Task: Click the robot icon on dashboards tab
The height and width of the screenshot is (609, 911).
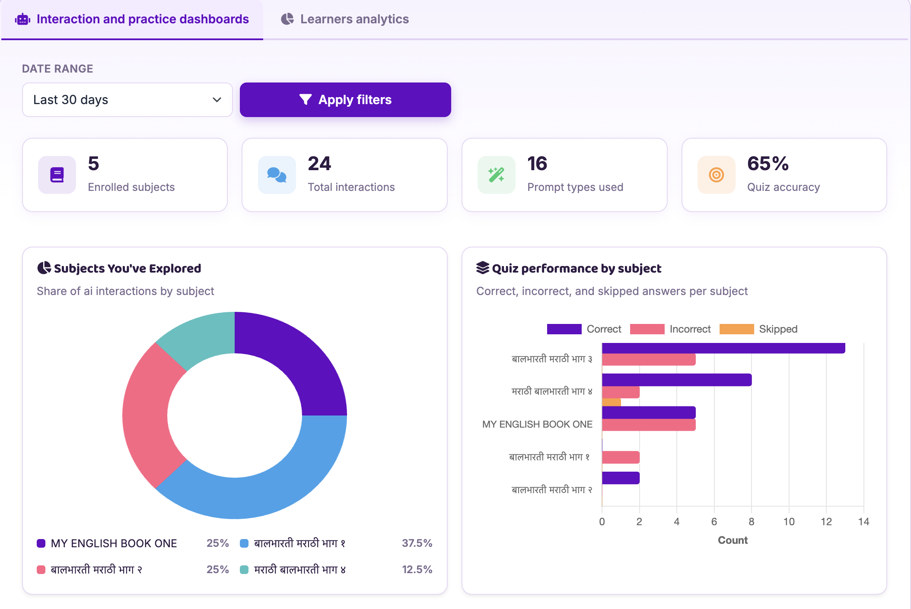Action: coord(22,19)
